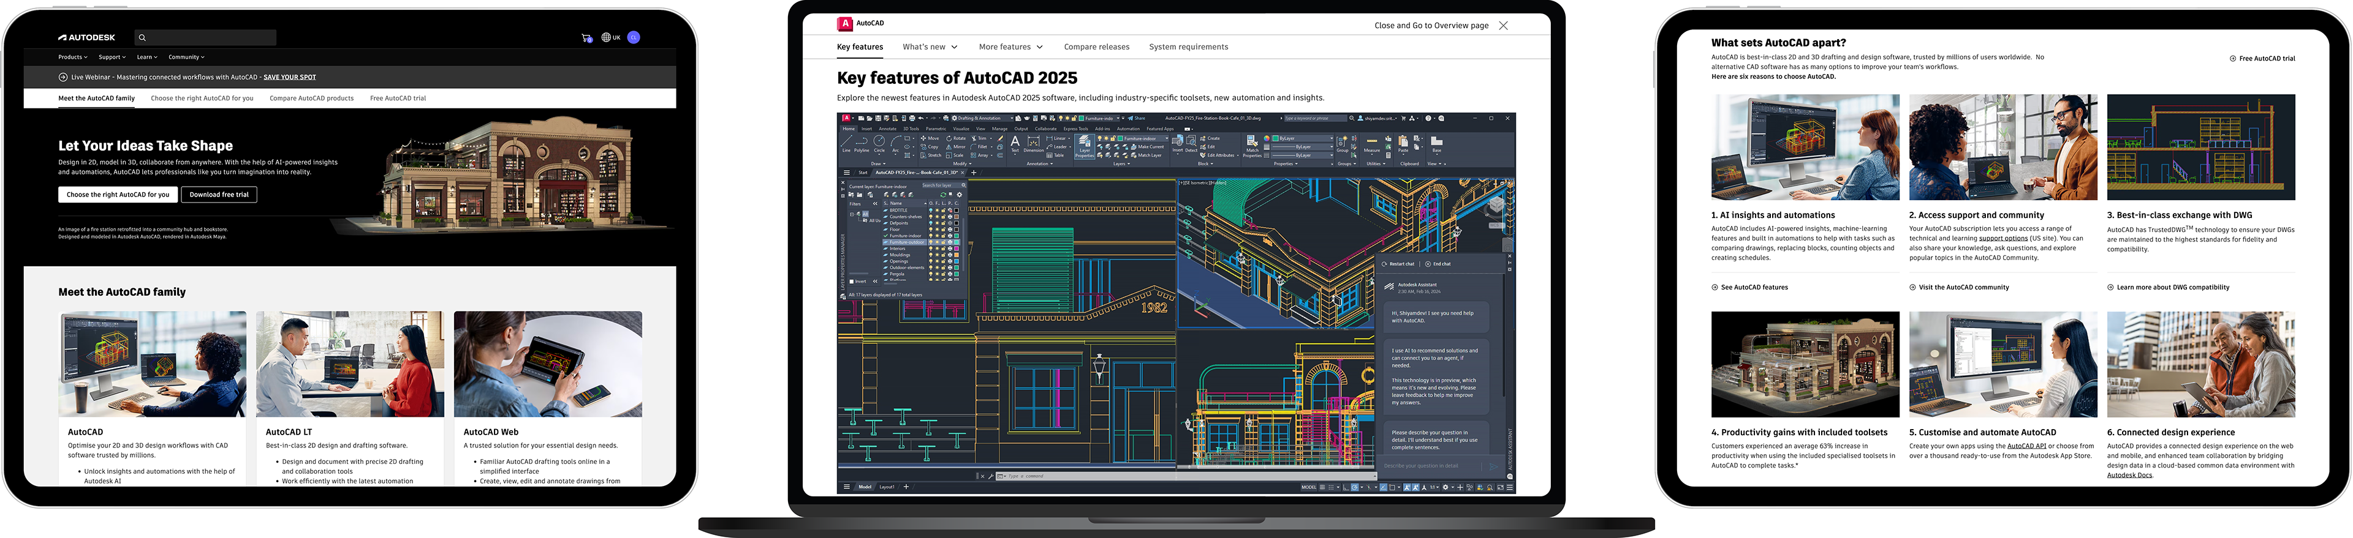Tick the Invert checkbox in layer manager

852,282
